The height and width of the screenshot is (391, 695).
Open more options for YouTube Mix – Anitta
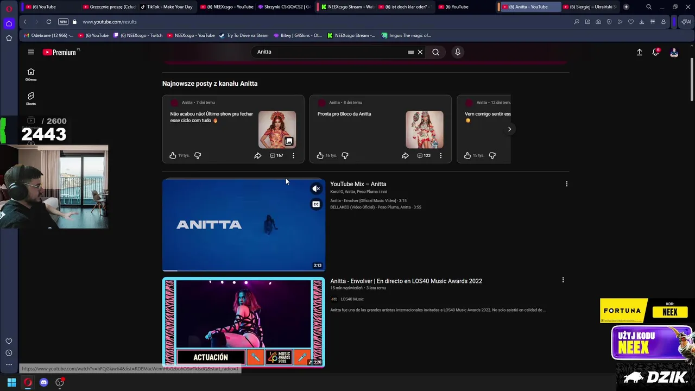(566, 184)
